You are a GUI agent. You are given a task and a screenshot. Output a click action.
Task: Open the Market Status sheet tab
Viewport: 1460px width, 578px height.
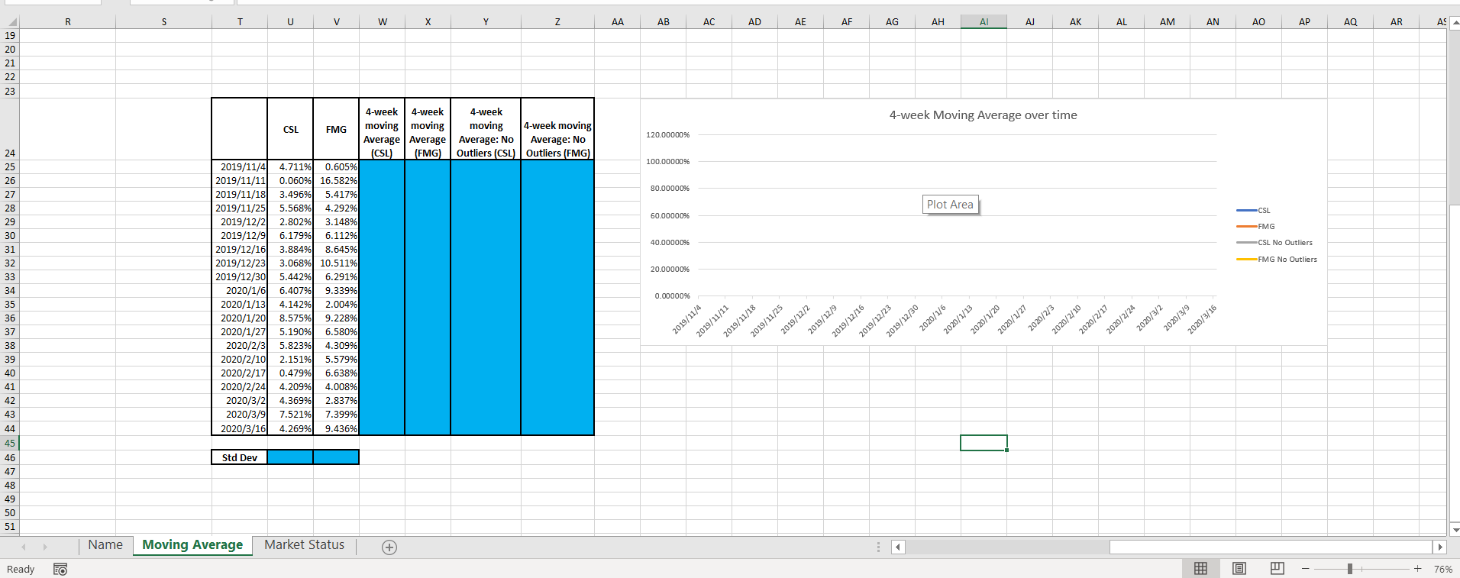(x=304, y=545)
